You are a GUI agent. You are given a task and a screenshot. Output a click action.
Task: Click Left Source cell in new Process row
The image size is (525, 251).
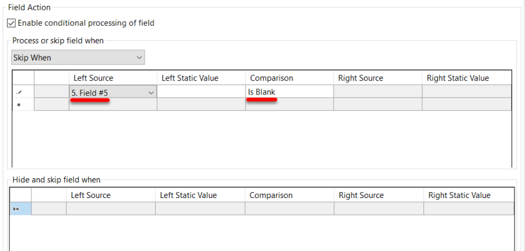point(113,104)
